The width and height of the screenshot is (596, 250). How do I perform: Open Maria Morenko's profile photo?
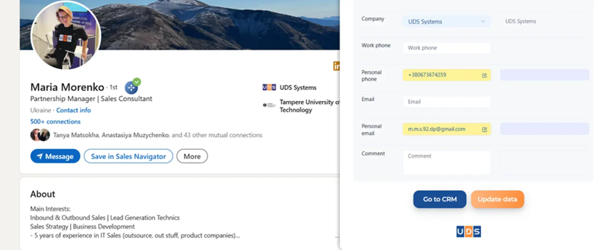coord(65,35)
